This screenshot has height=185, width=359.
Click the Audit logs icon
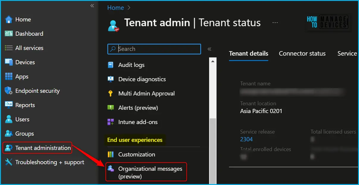[x=111, y=65]
